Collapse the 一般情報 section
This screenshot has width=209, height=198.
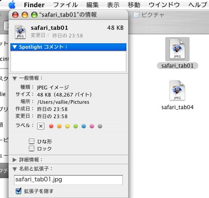[x=14, y=78]
